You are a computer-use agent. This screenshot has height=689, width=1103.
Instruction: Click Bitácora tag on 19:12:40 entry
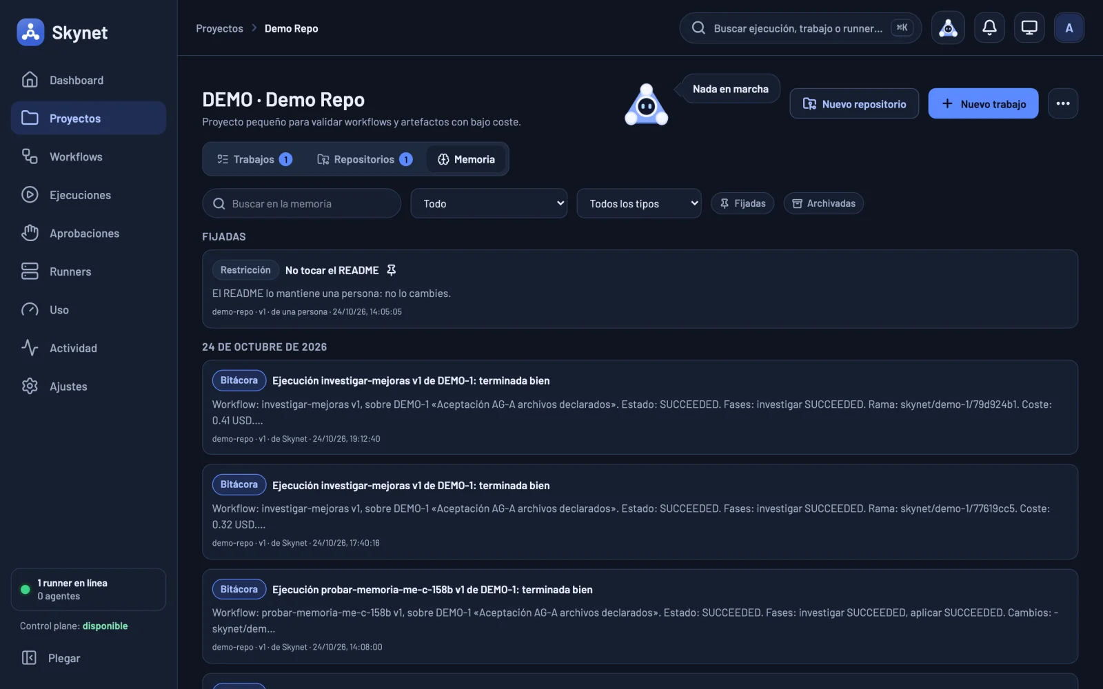[239, 380]
